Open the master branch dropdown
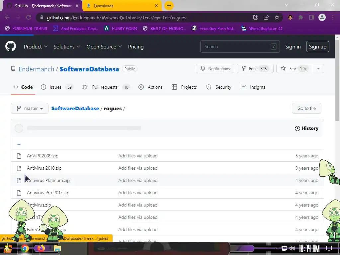 pos(30,109)
